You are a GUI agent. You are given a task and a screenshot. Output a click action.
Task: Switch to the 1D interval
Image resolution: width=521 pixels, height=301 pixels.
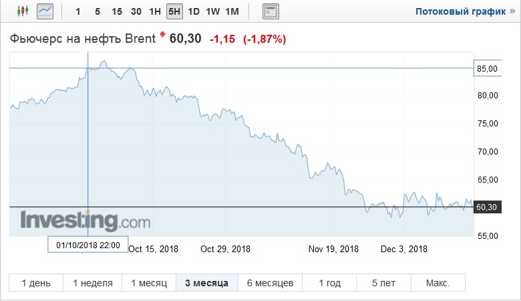(194, 11)
